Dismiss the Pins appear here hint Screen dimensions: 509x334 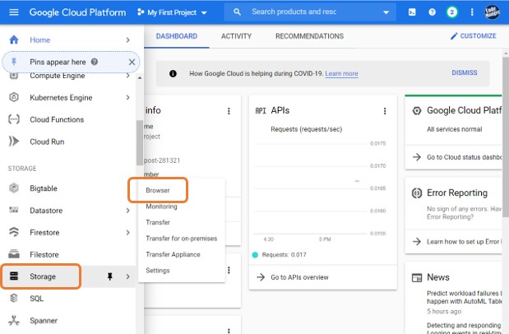point(132,62)
